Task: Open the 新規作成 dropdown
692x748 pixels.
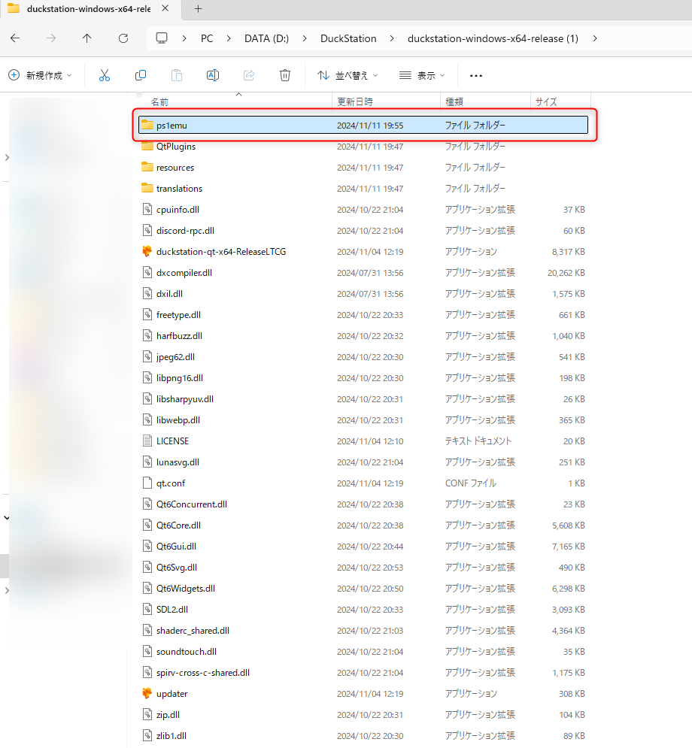Action: coord(40,75)
